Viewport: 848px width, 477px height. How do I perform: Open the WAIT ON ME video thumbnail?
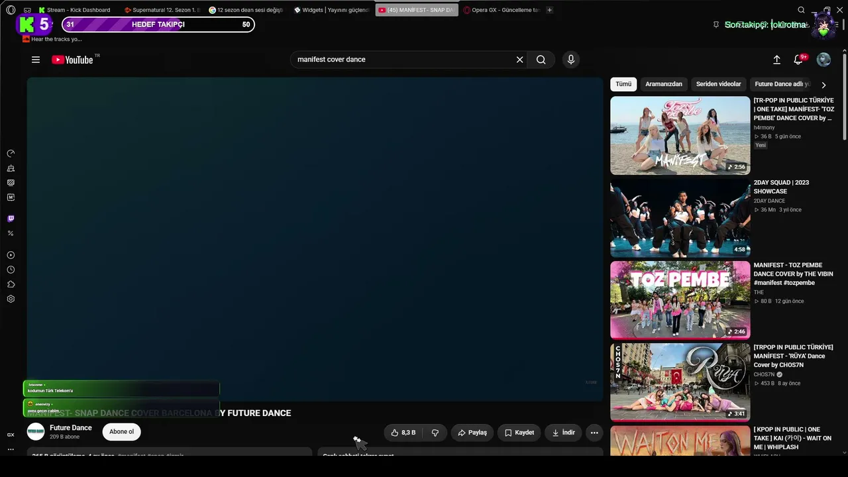[x=680, y=441]
